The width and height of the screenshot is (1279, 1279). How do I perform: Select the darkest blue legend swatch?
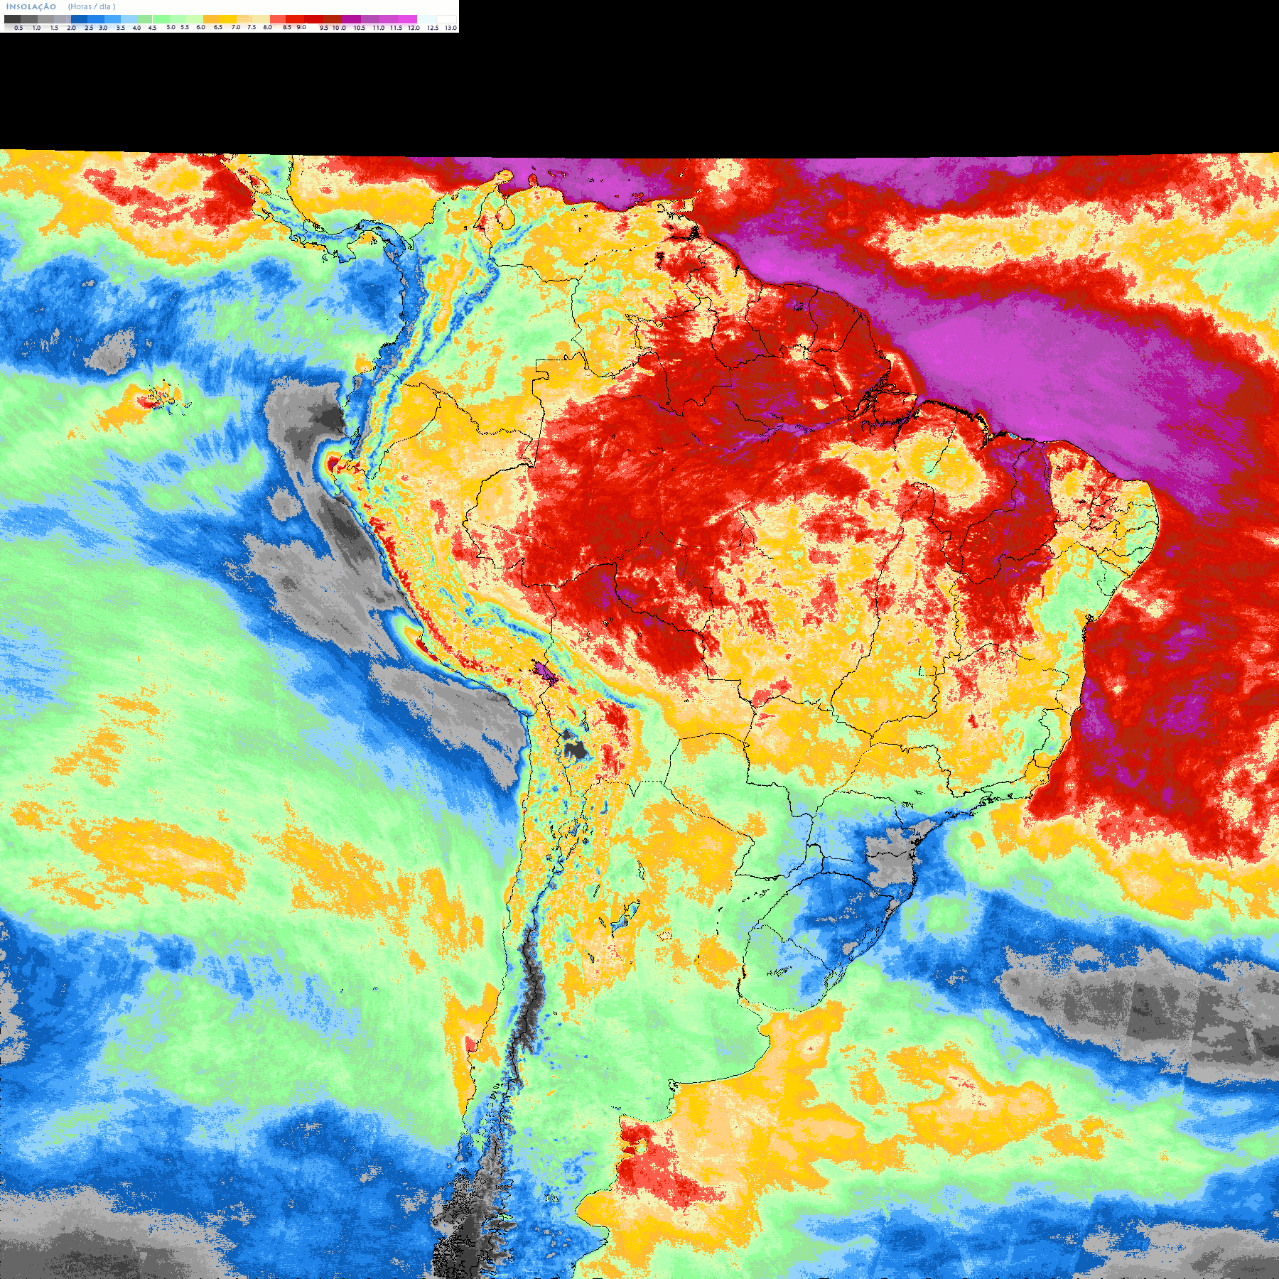(79, 19)
